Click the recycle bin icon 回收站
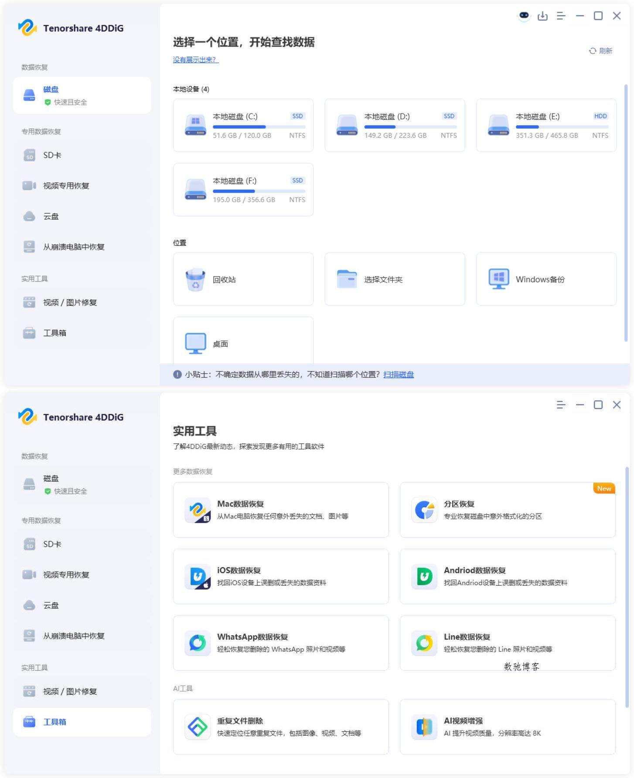The image size is (634, 778). coord(195,280)
